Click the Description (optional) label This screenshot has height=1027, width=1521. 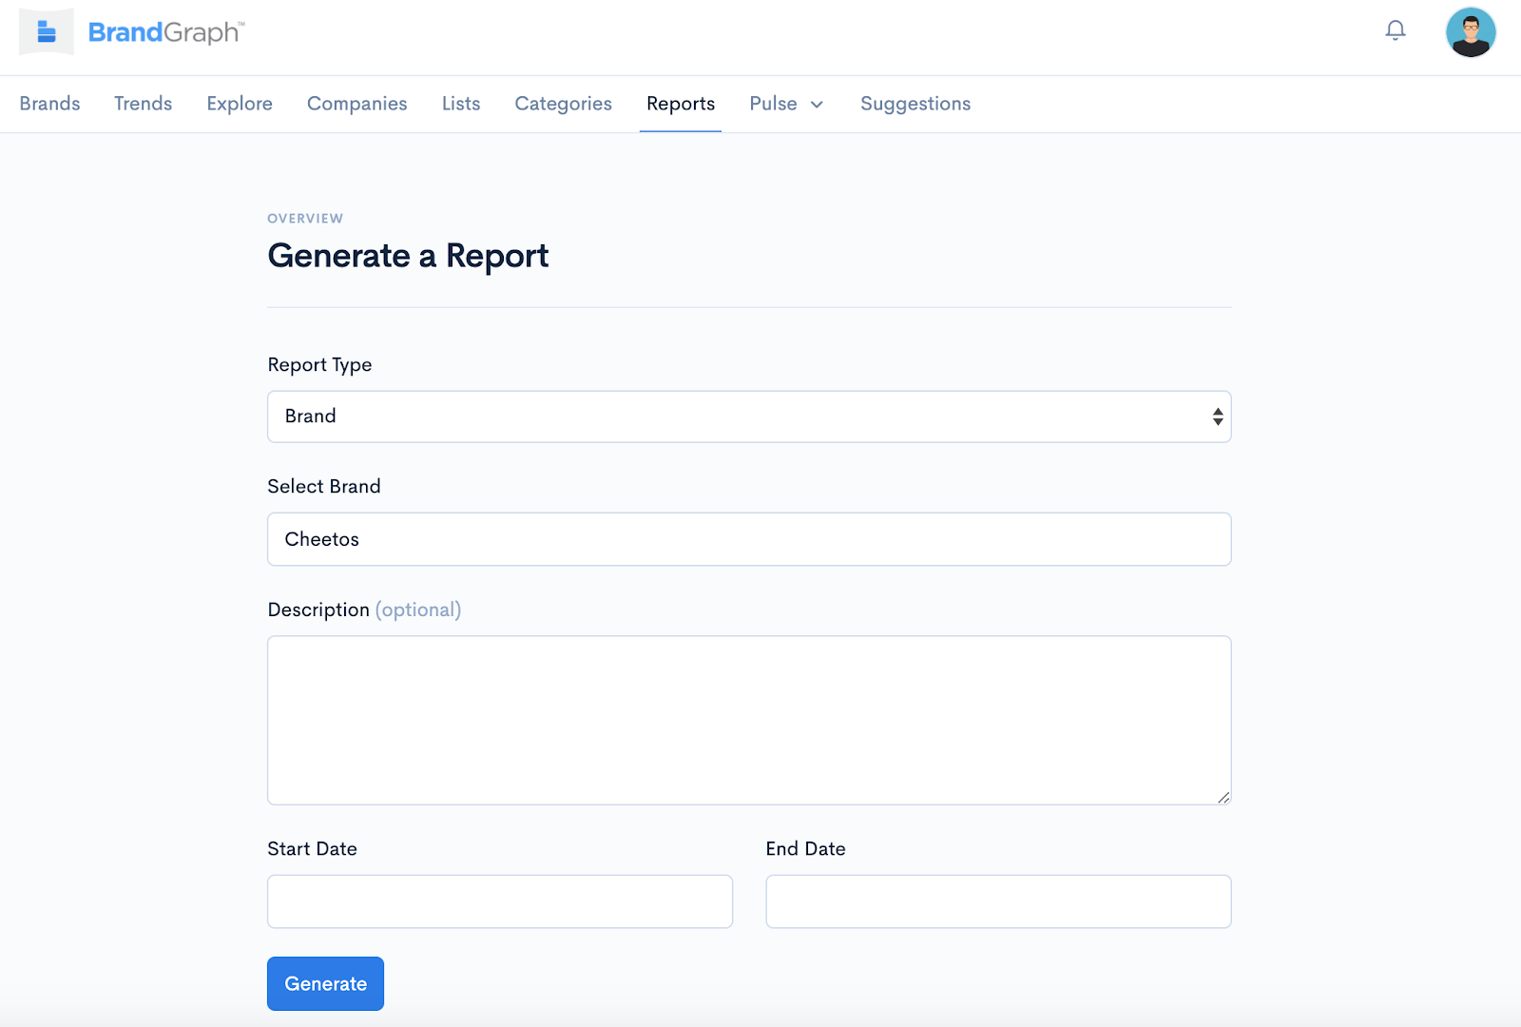point(364,610)
